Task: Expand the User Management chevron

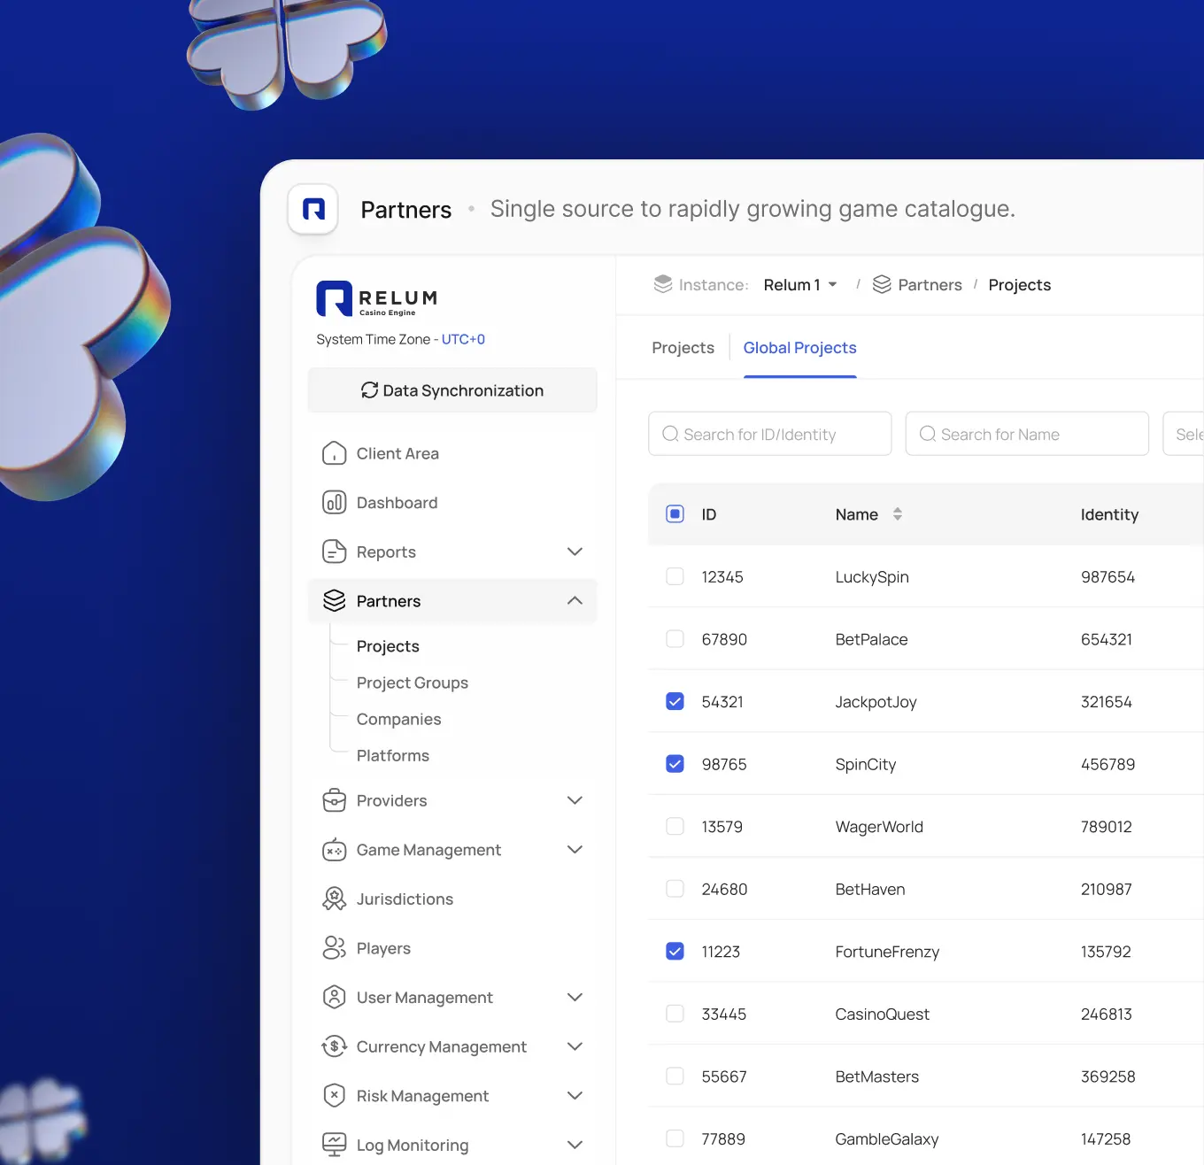Action: point(575,998)
